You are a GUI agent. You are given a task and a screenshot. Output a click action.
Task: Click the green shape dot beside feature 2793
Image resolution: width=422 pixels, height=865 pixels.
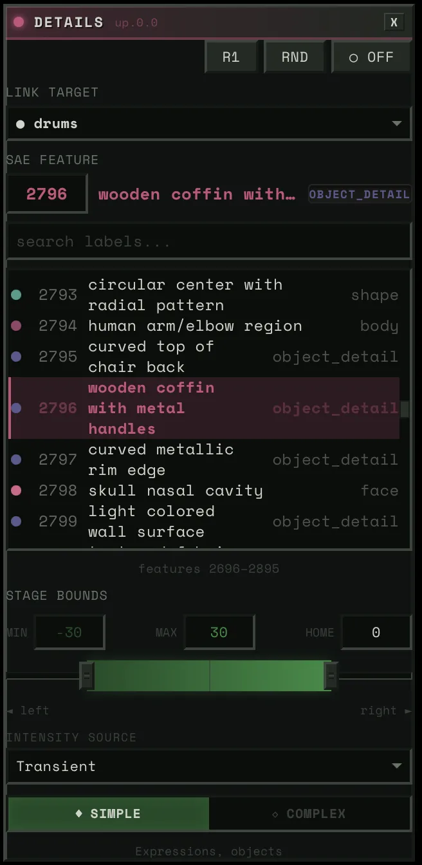[16, 294]
